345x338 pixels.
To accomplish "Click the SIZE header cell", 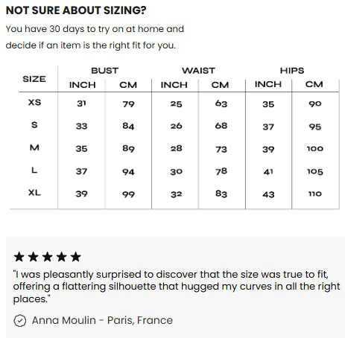I will click(34, 79).
